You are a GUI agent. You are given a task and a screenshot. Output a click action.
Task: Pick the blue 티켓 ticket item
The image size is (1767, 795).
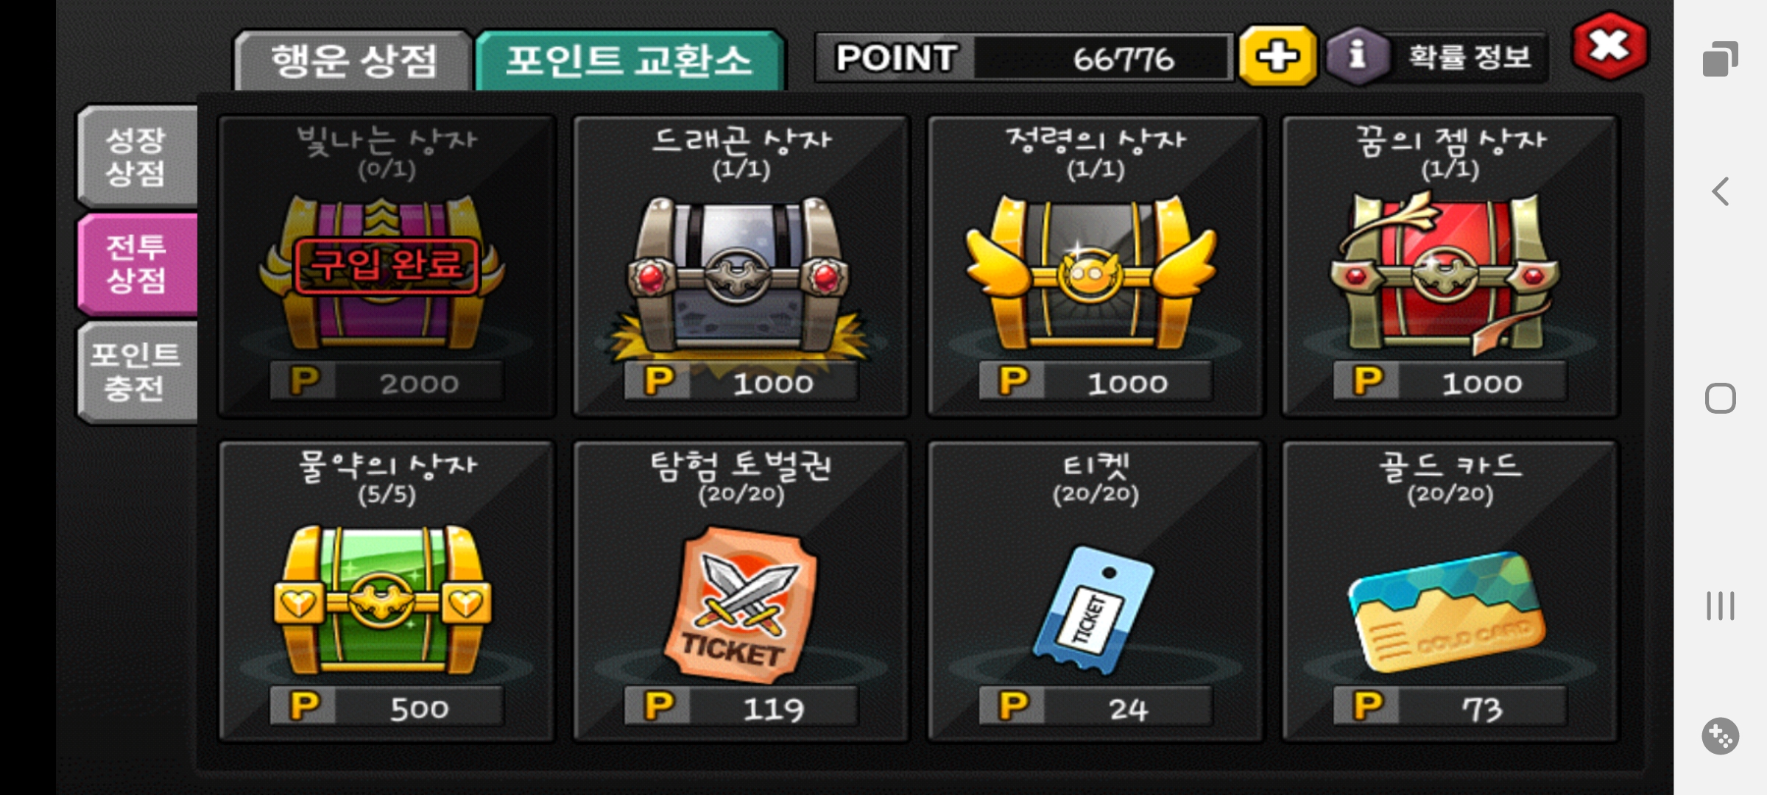coord(1094,608)
